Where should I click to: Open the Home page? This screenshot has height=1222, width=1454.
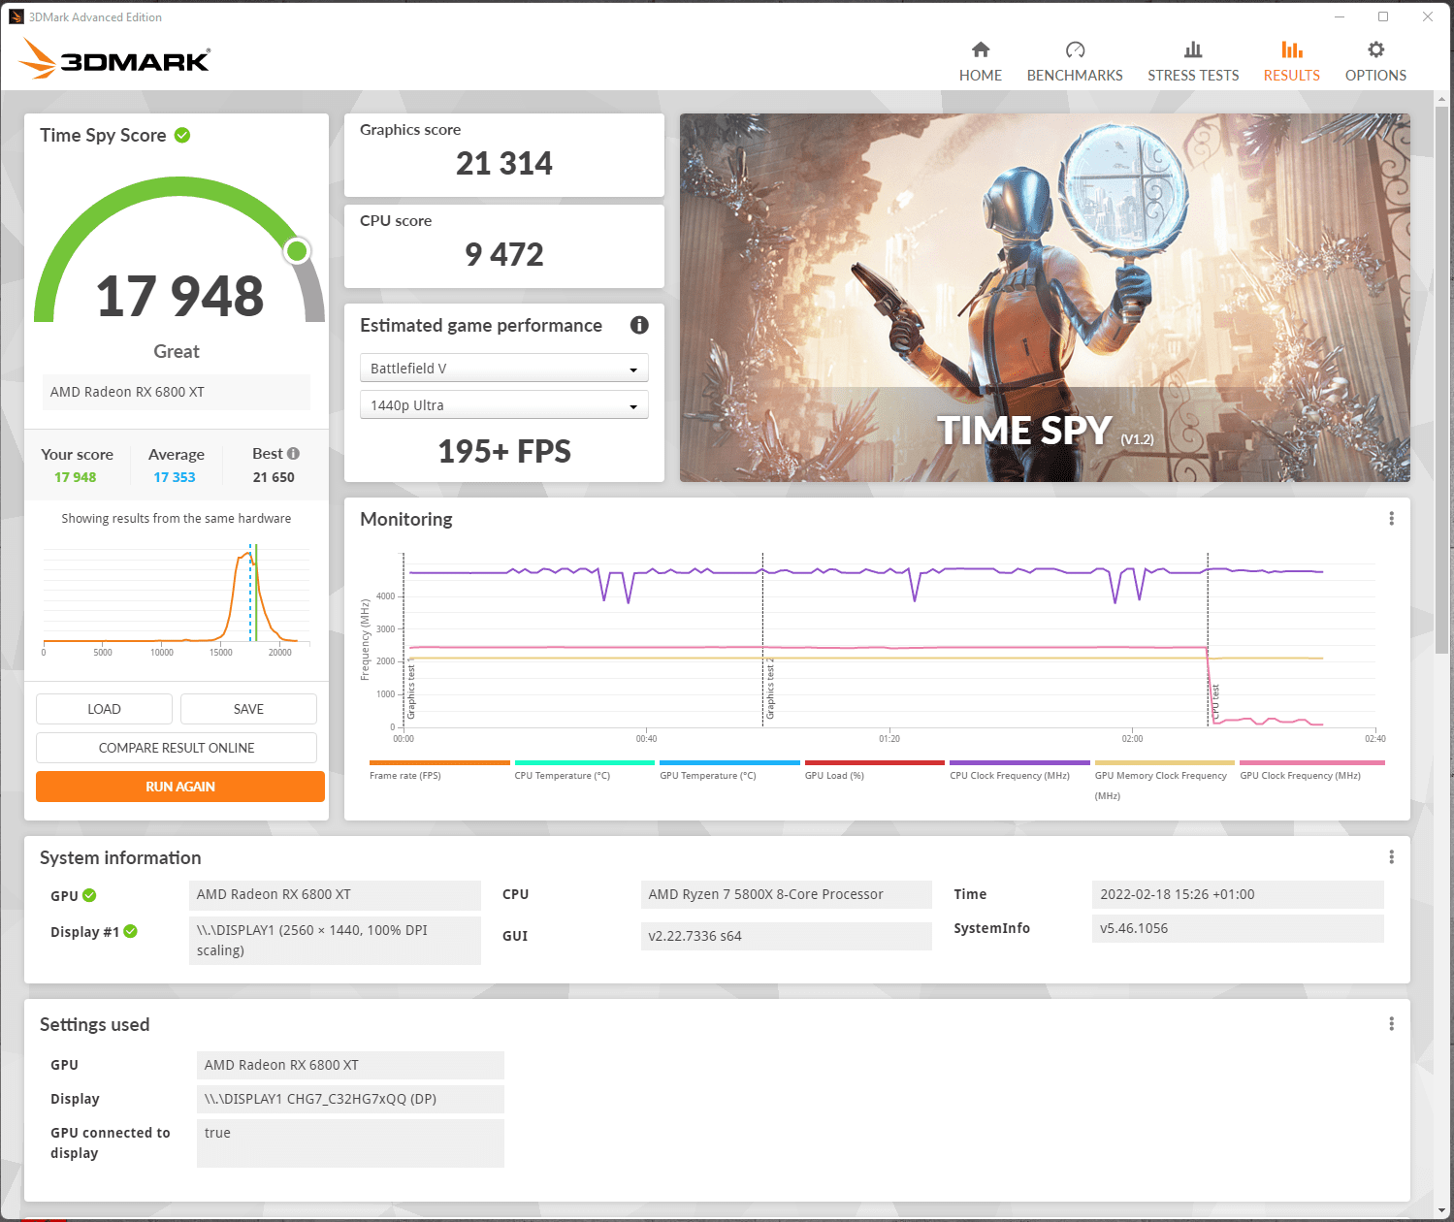980,61
